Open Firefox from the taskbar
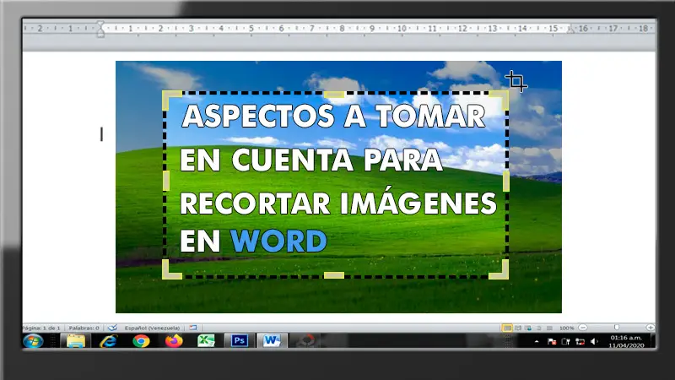This screenshot has width=675, height=380. (174, 341)
